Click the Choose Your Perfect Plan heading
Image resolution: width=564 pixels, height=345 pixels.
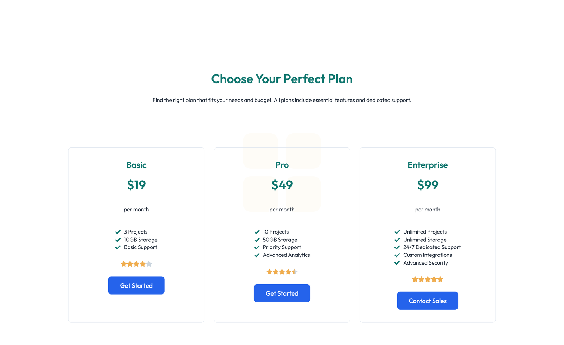pyautogui.click(x=282, y=79)
